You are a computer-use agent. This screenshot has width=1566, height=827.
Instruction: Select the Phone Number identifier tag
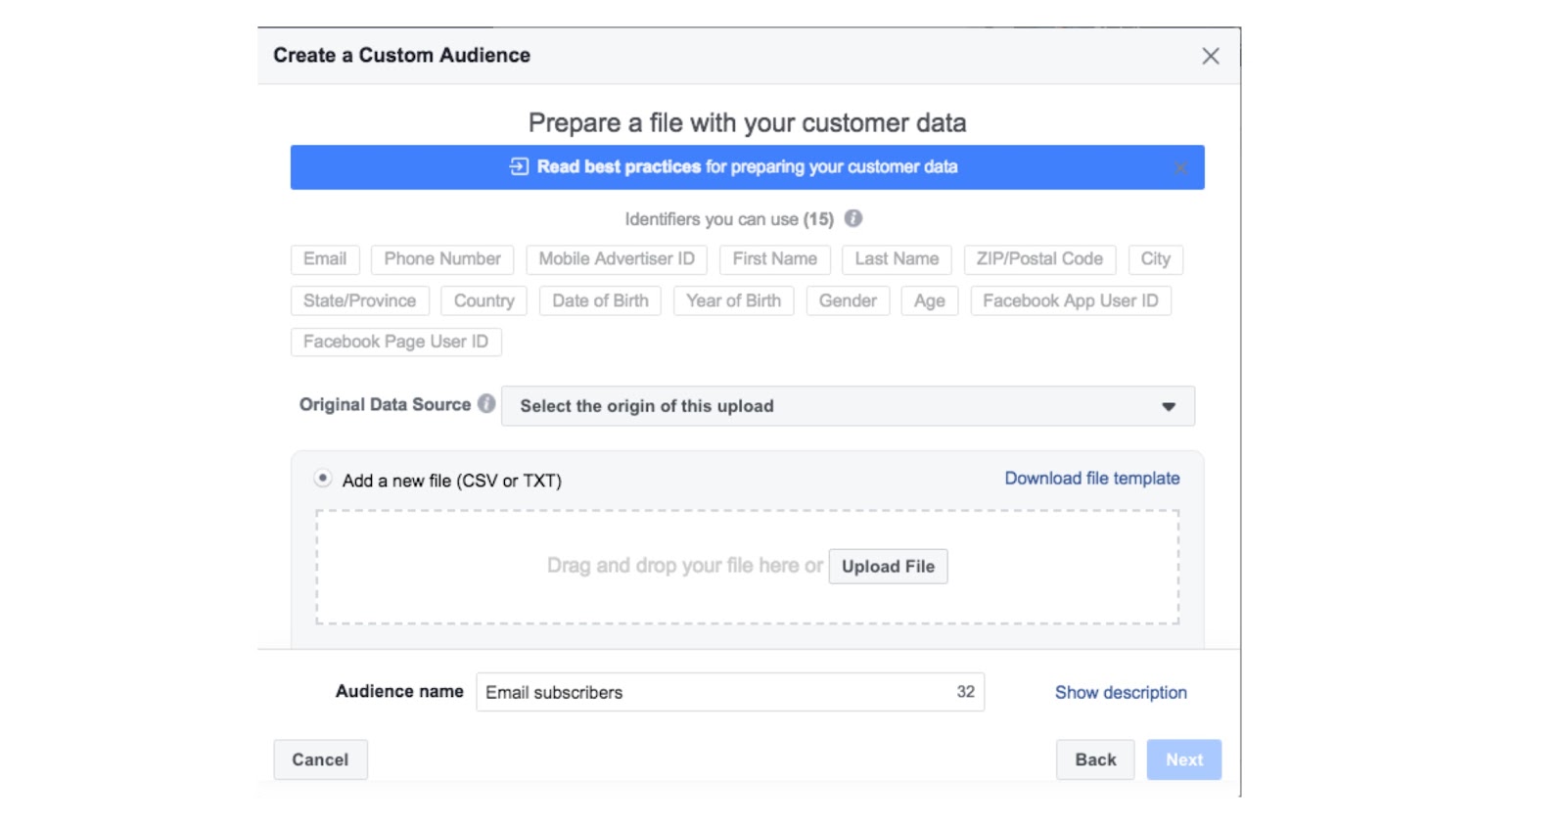coord(442,259)
